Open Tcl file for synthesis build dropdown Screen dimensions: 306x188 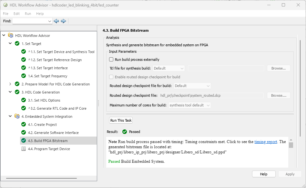[168, 68]
